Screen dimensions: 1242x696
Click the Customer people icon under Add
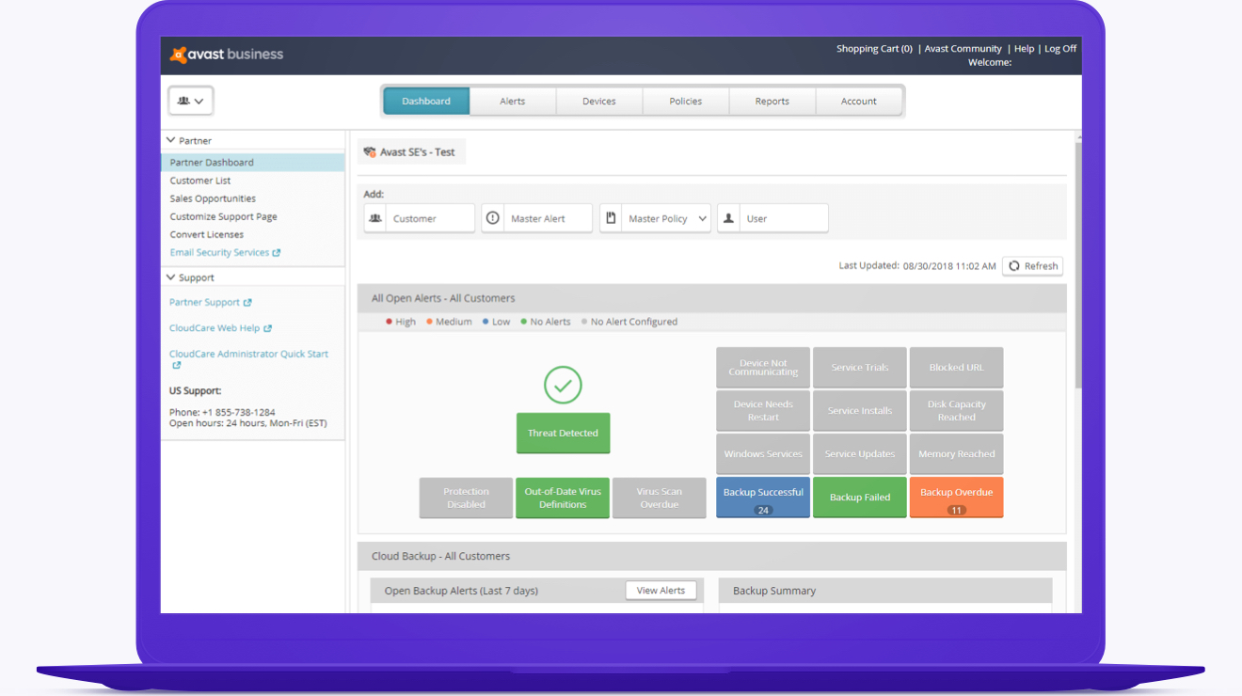(x=375, y=218)
